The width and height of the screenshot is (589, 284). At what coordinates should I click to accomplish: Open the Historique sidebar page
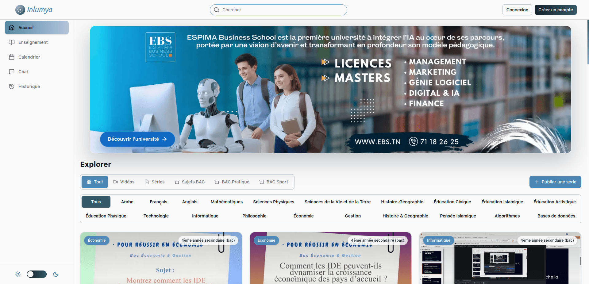[37, 86]
